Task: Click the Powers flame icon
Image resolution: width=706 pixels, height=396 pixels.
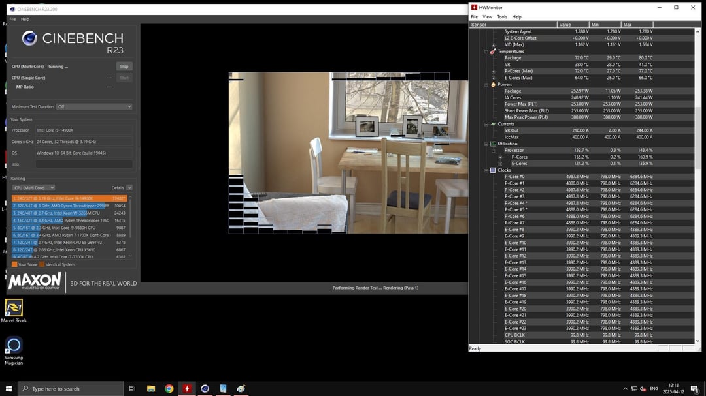Action: click(x=493, y=85)
